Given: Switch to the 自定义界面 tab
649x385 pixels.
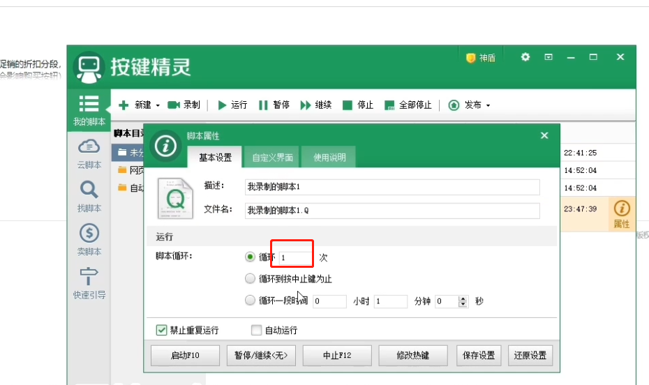Looking at the screenshot, I should (272, 157).
